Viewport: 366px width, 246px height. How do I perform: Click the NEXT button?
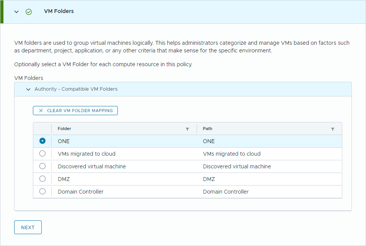pyautogui.click(x=28, y=227)
